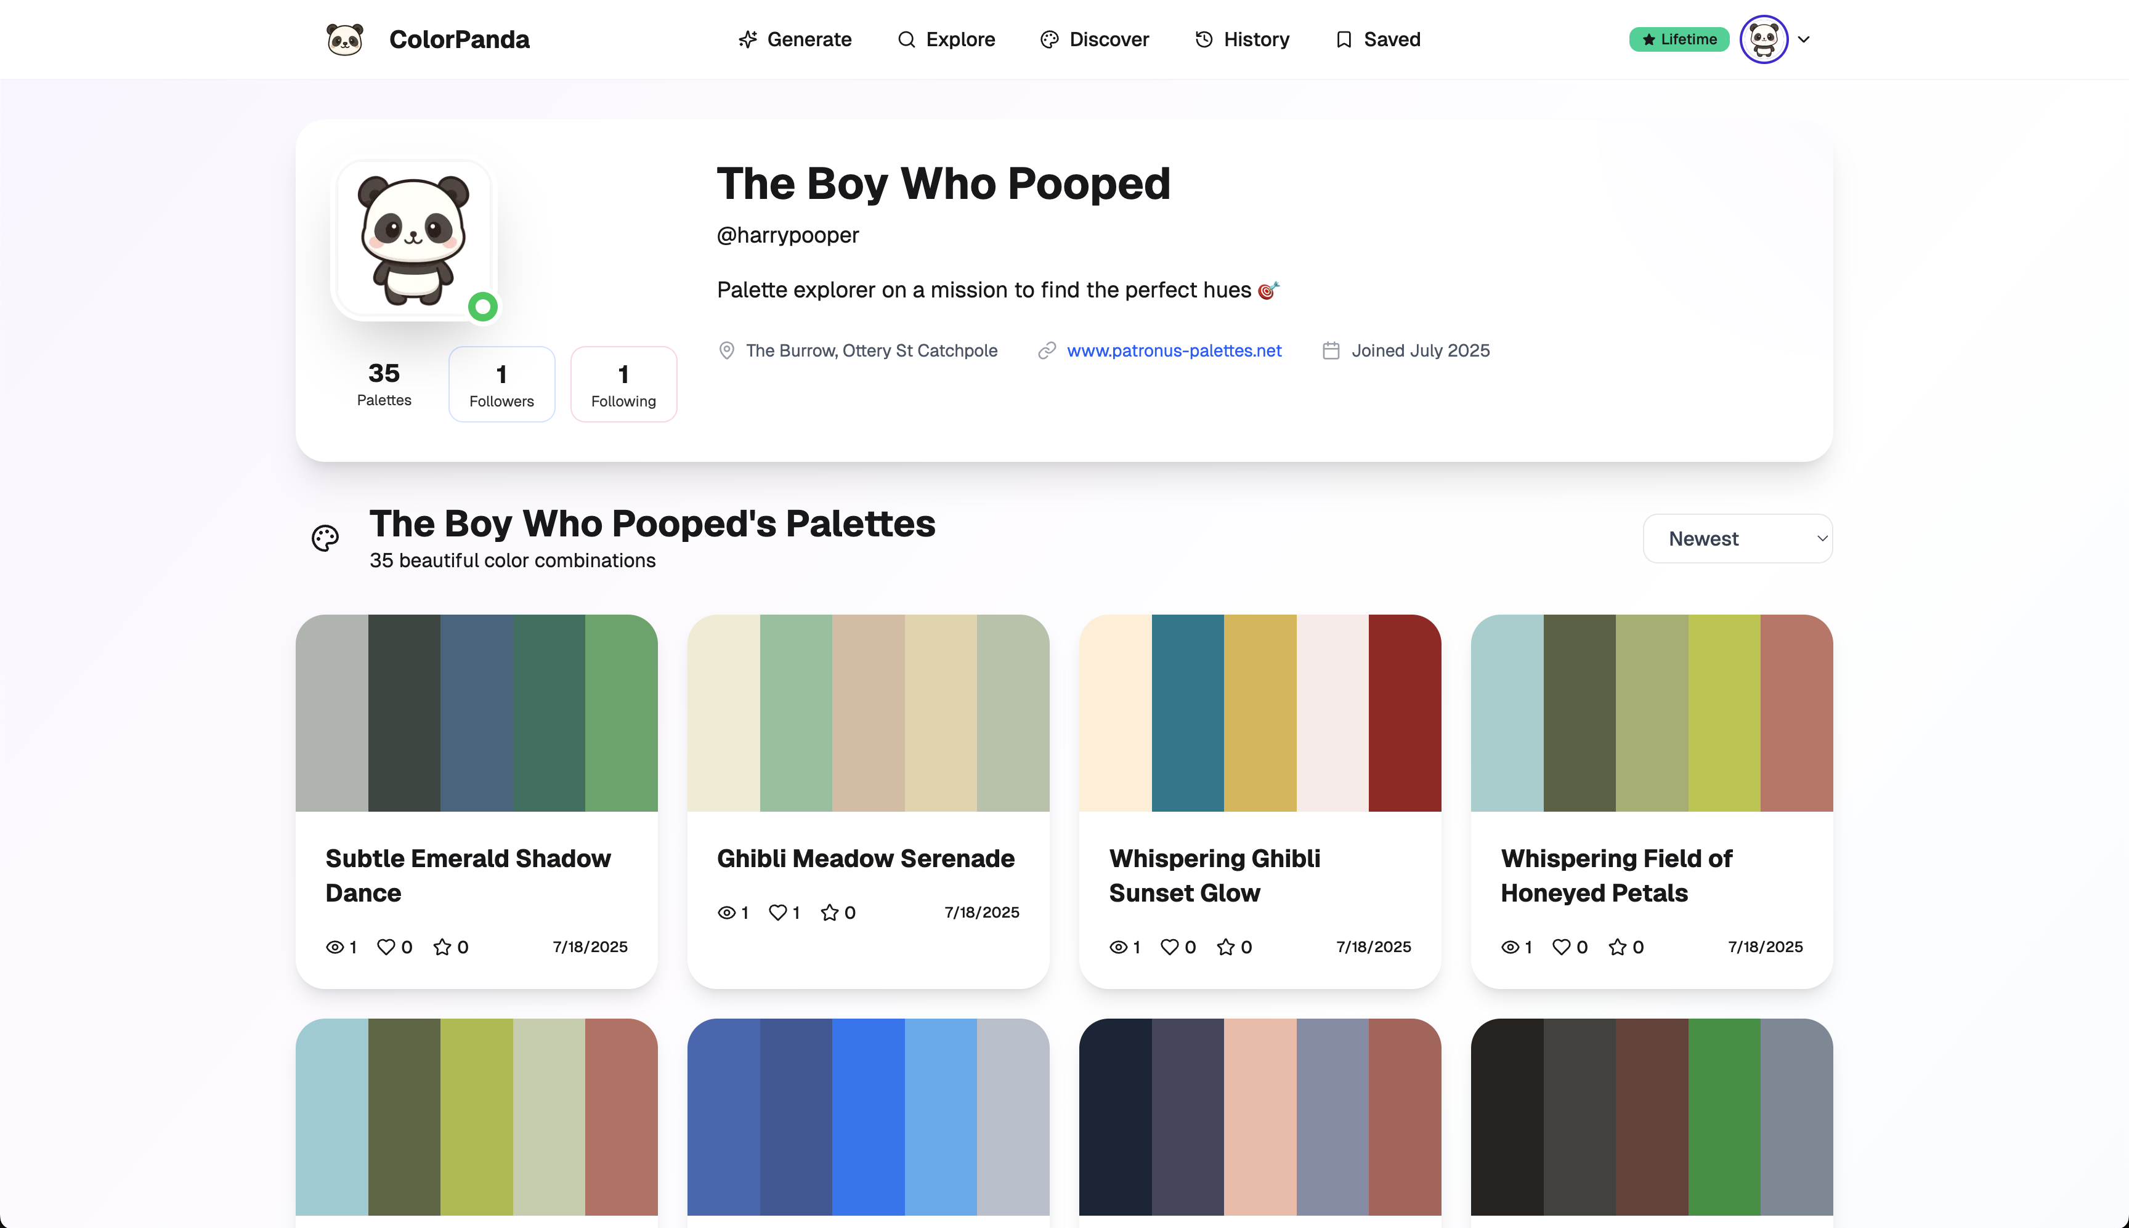This screenshot has width=2129, height=1228.
Task: View the Followers list
Action: click(x=501, y=384)
